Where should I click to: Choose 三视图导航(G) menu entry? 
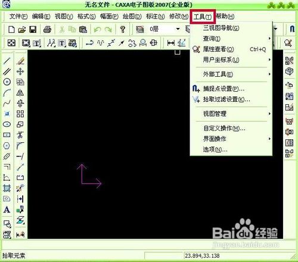tap(231, 28)
